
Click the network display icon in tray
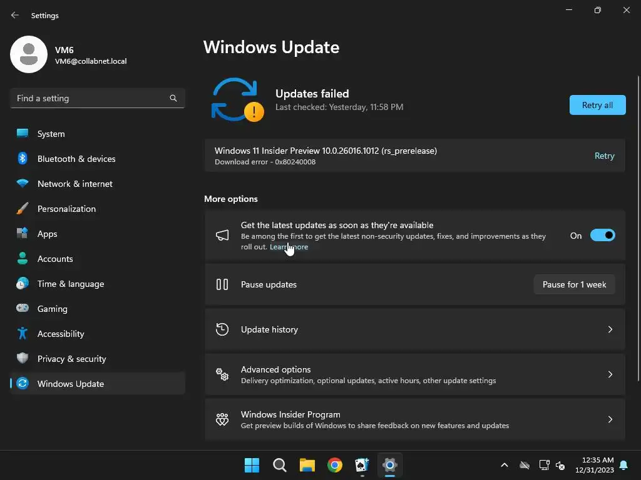point(544,465)
